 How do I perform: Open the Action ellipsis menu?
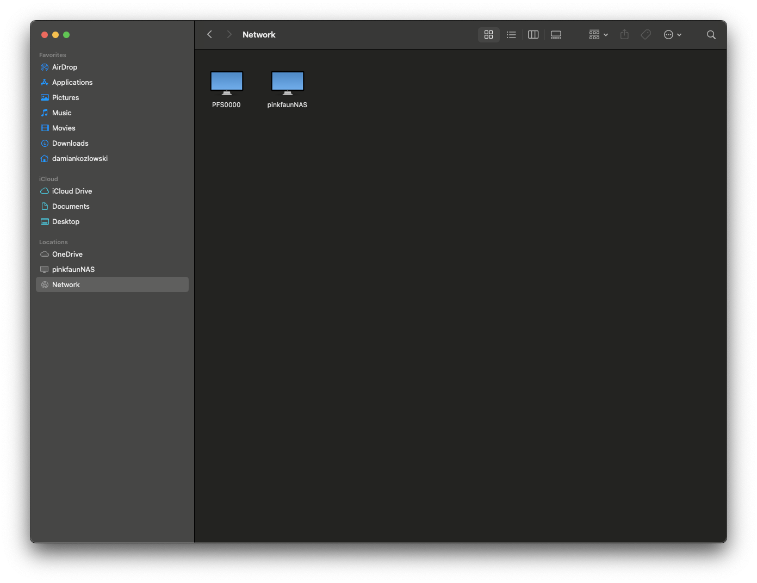point(673,34)
